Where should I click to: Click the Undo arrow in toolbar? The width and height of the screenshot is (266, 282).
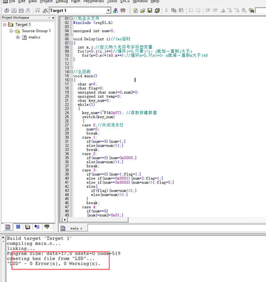tap(191, 10)
